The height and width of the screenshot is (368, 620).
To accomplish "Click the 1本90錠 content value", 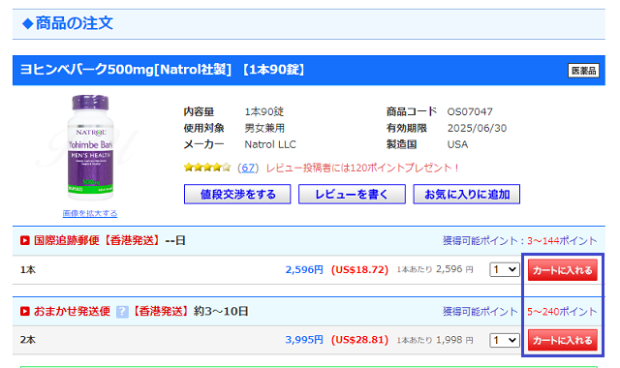I will (x=264, y=112).
